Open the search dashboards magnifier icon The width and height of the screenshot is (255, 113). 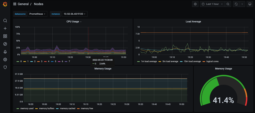click(5, 21)
